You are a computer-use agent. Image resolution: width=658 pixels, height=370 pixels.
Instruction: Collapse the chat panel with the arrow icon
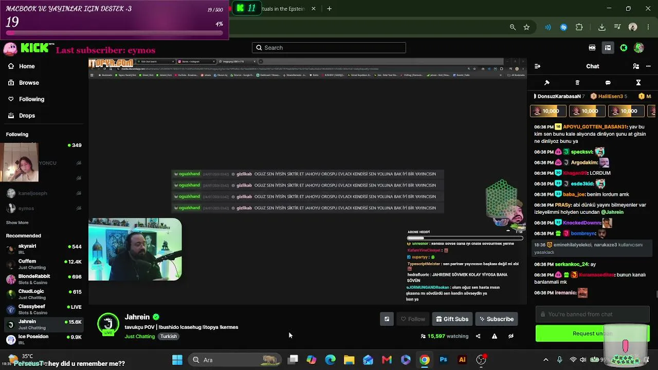(x=537, y=66)
